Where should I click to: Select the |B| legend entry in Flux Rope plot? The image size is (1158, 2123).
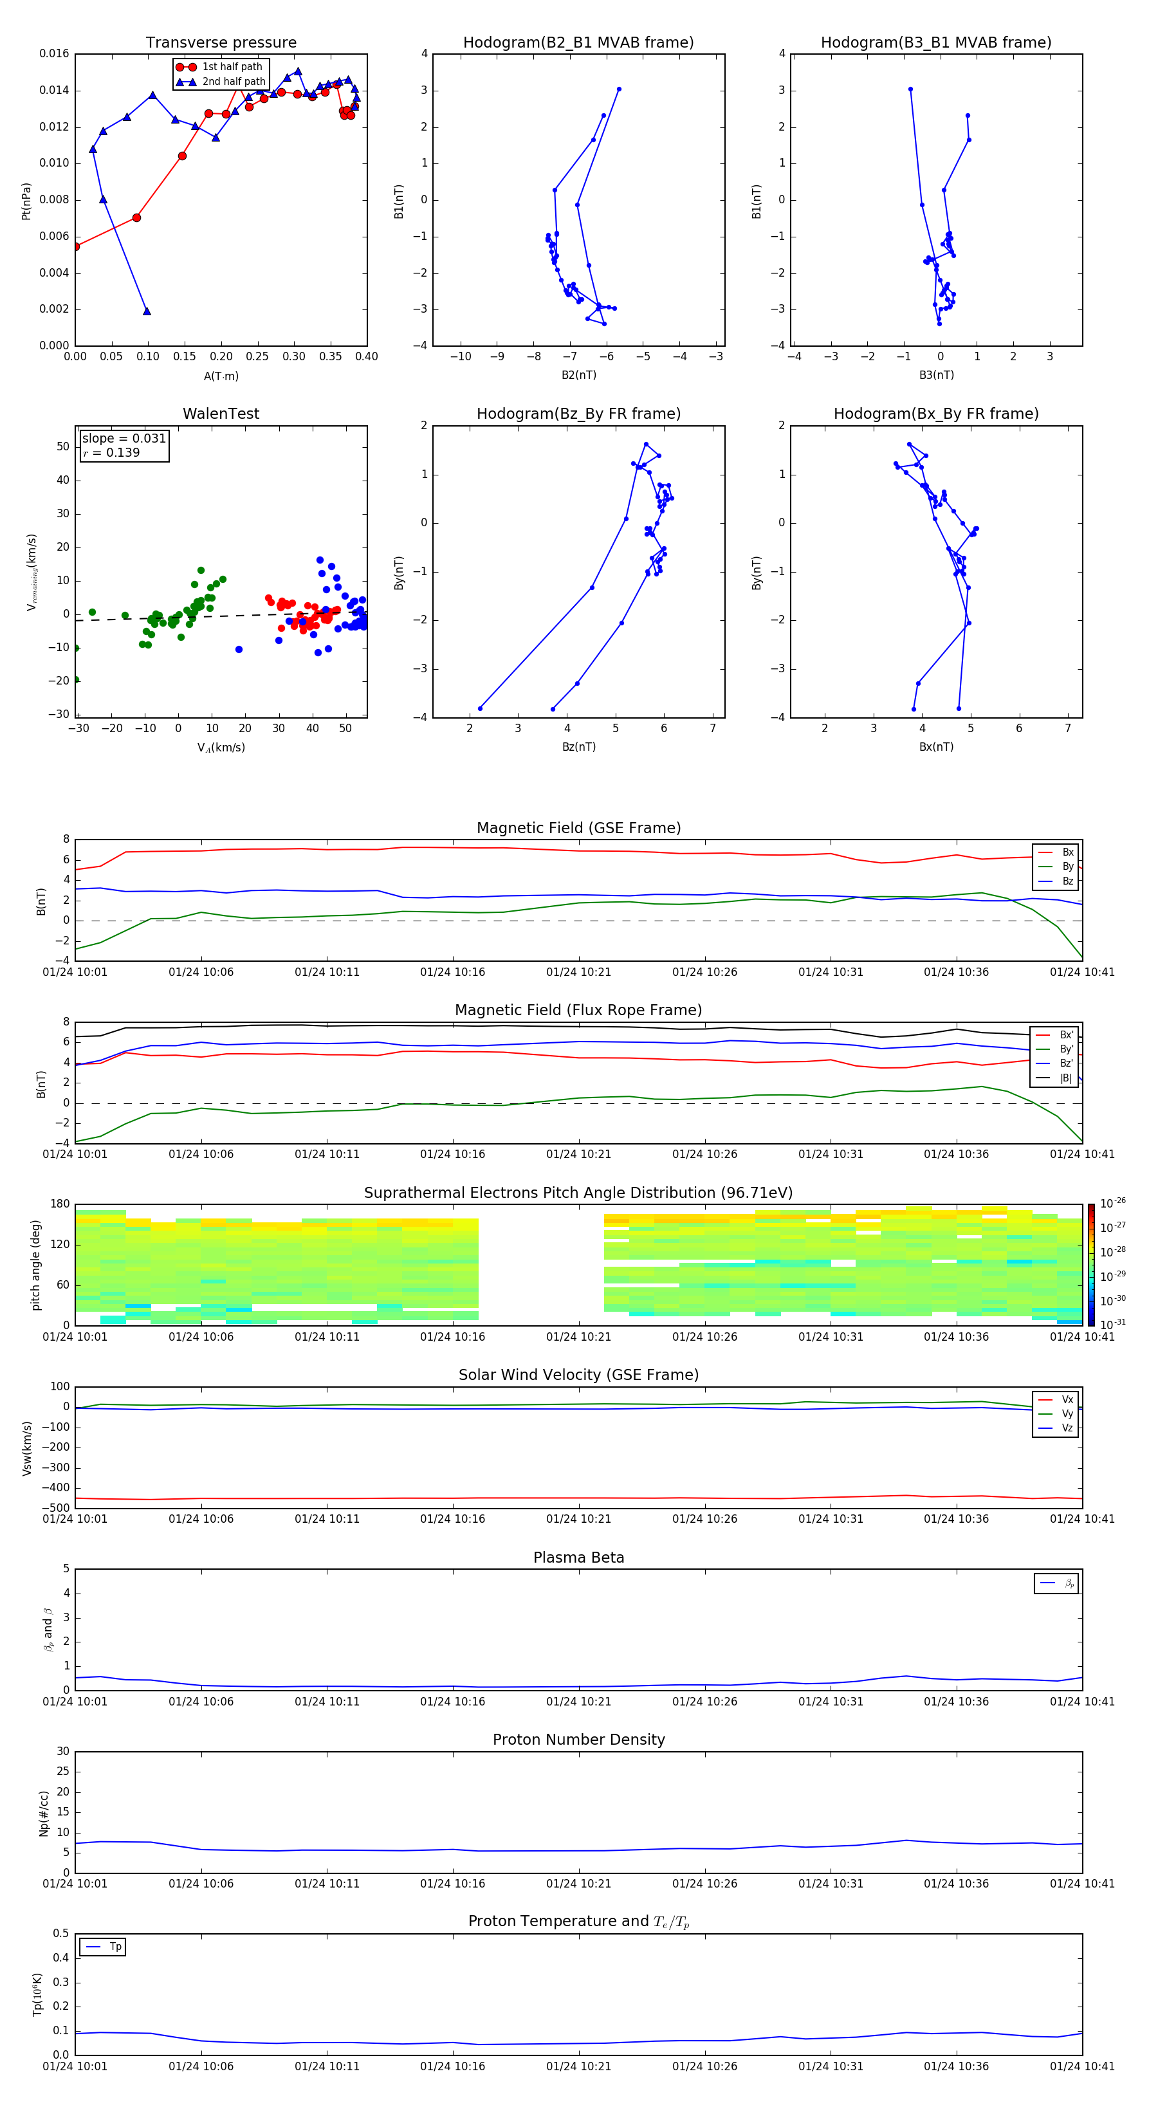(x=1055, y=1079)
